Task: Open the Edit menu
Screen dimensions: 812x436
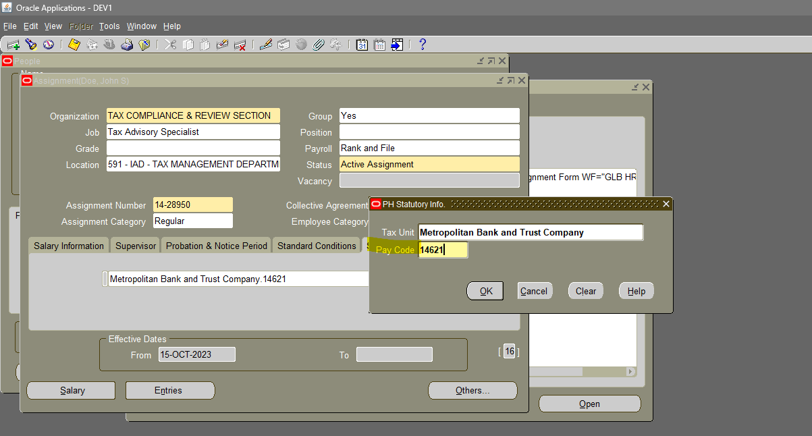Action: point(31,26)
